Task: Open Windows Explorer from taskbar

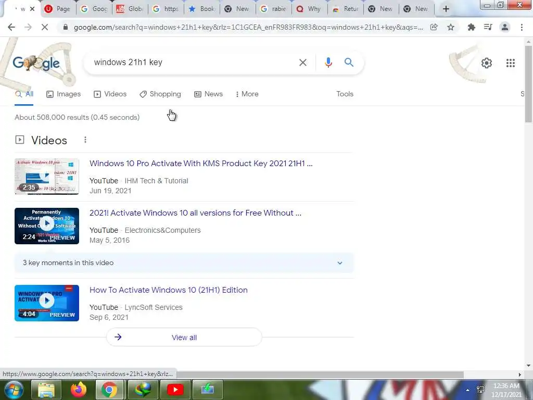Action: point(46,390)
